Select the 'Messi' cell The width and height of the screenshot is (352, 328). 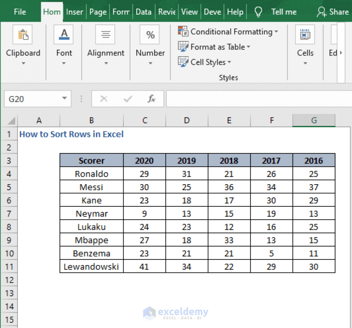tap(92, 187)
